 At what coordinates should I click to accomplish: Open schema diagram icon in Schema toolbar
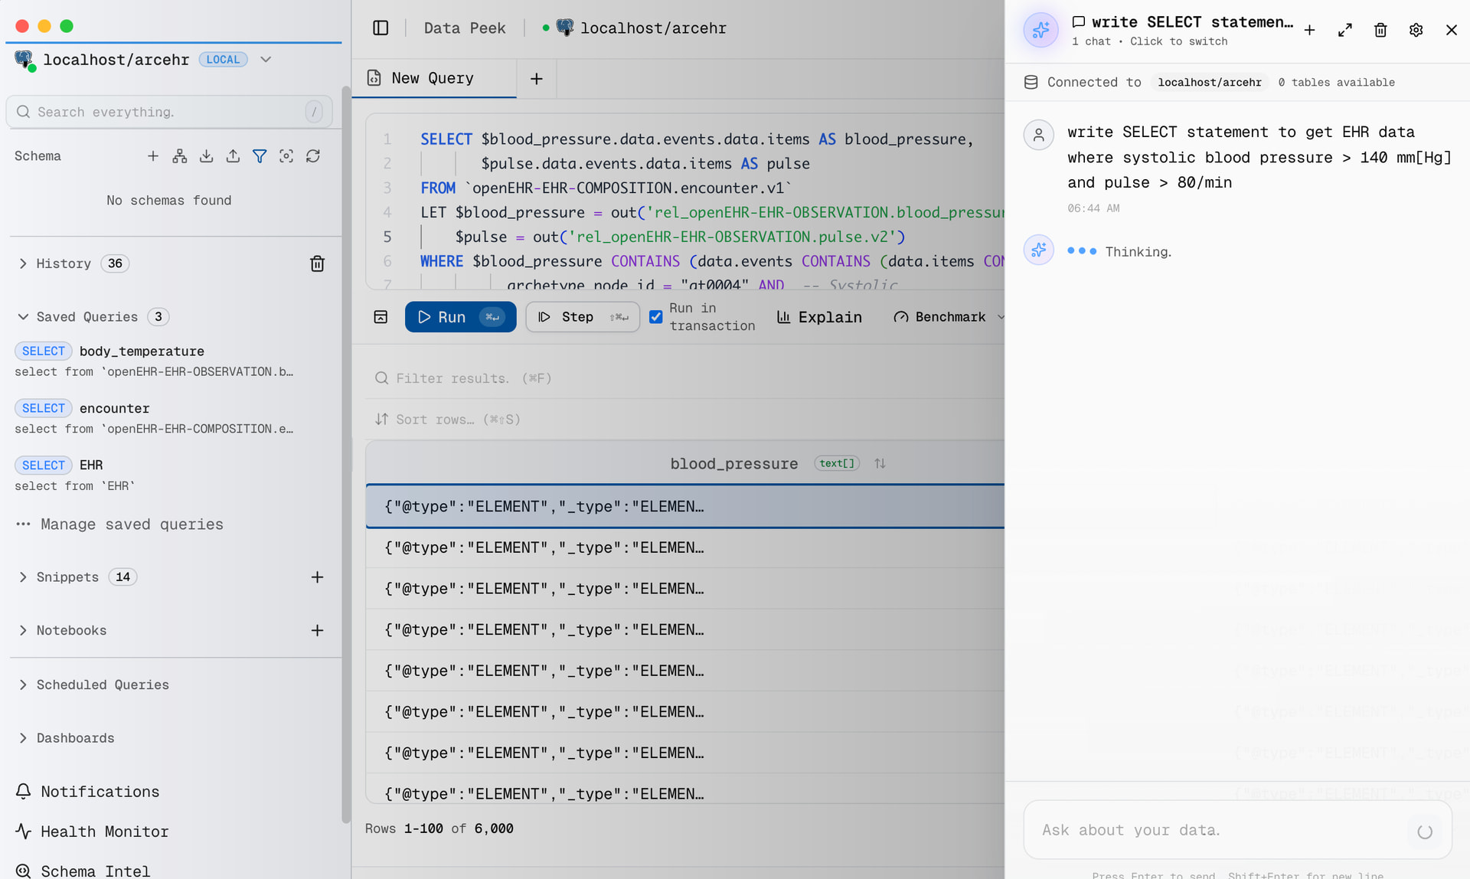[180, 156]
